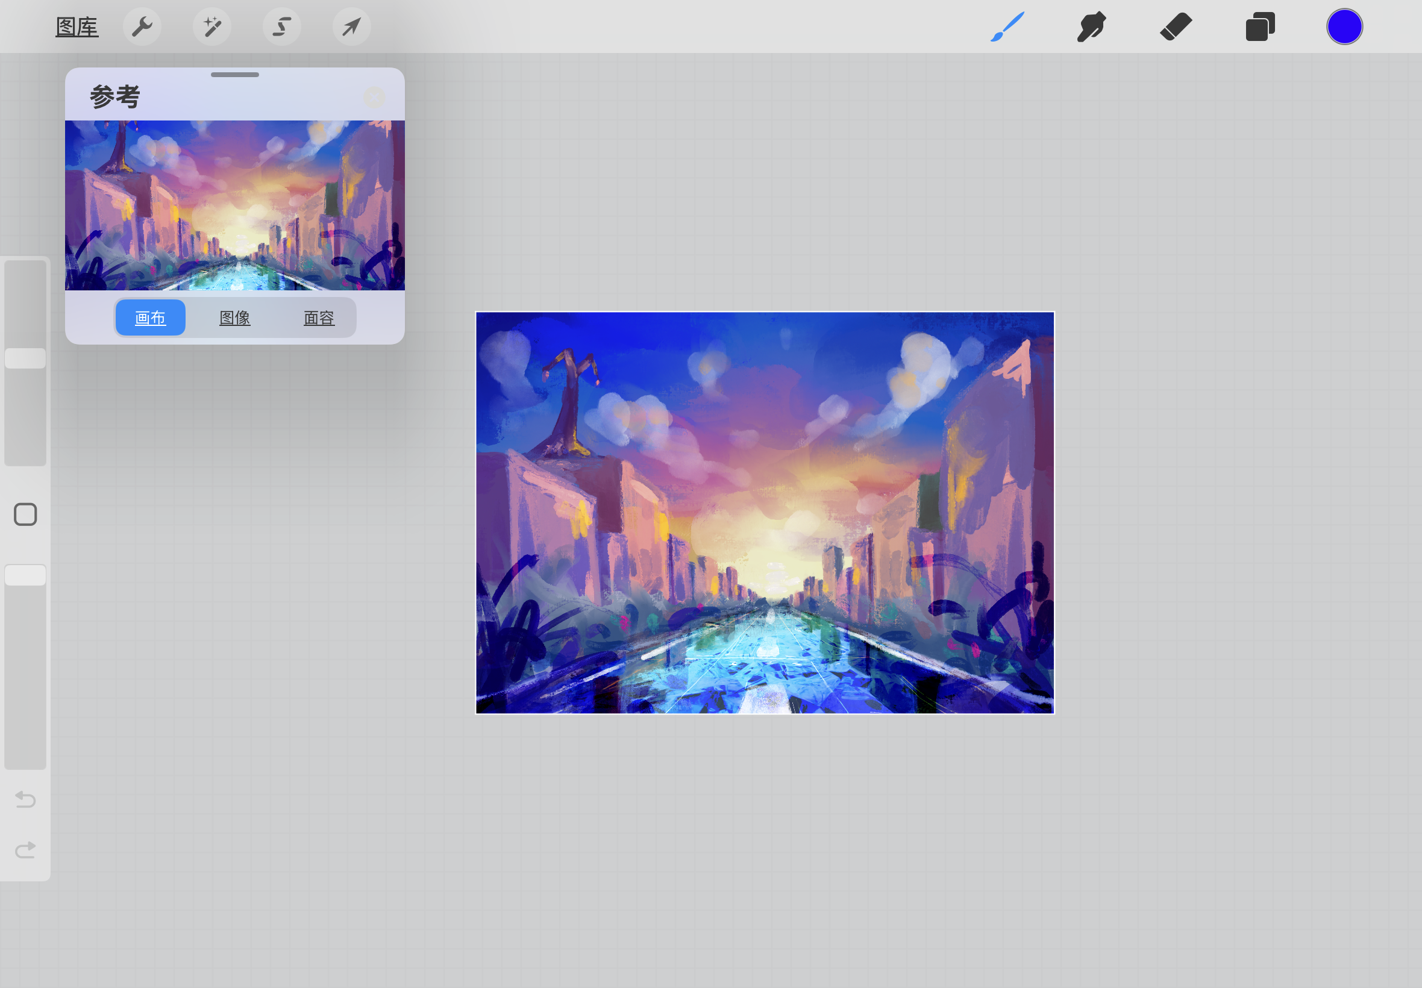Switch reference to 面容 tab
This screenshot has height=988, width=1422.
coord(319,317)
